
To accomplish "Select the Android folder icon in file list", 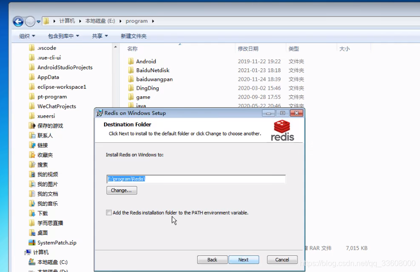I will [x=131, y=61].
